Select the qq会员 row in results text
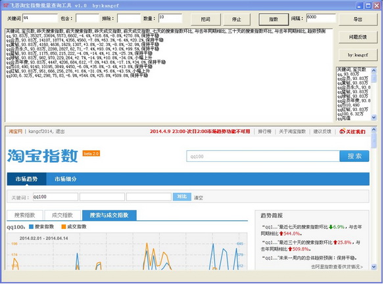This screenshot has height=284, width=384. pyautogui.click(x=84, y=40)
